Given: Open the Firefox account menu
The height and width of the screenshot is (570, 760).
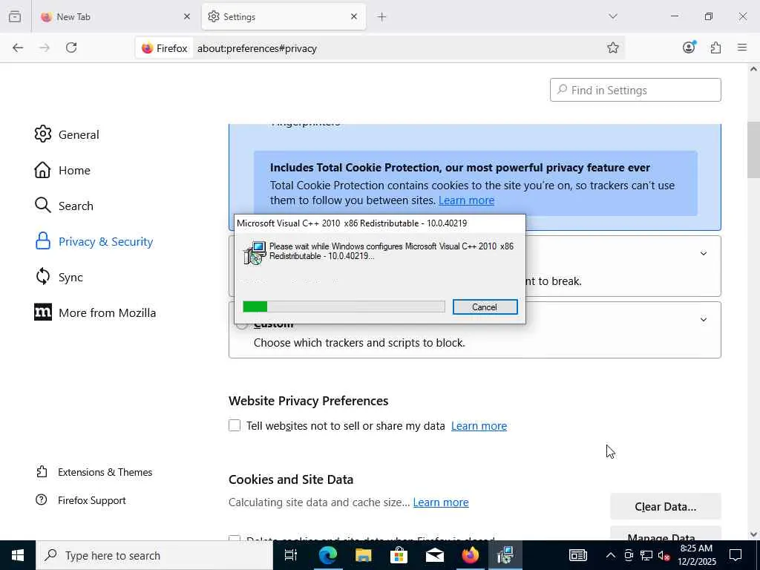Looking at the screenshot, I should coord(689,47).
